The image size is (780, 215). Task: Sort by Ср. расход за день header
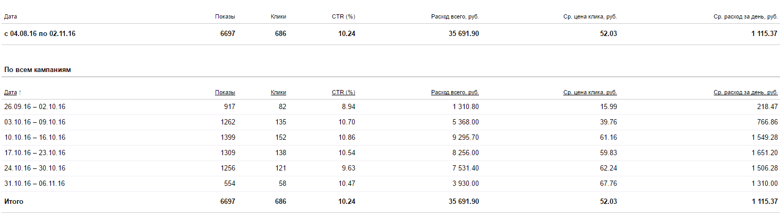[745, 92]
